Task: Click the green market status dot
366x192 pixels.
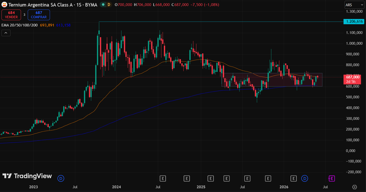Action: click(103, 5)
